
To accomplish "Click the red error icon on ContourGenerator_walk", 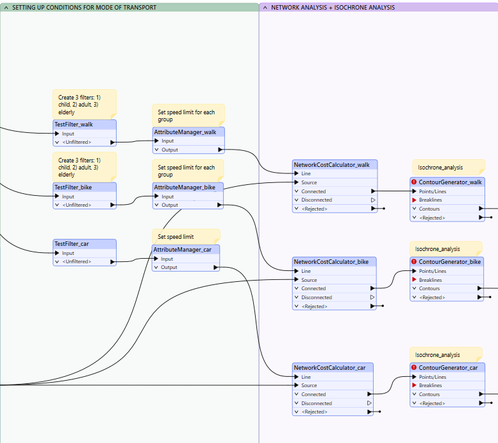I will 414,182.
